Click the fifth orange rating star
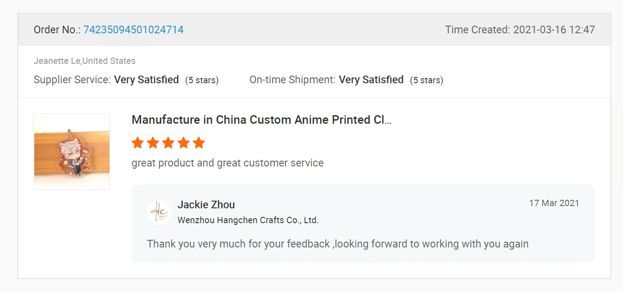The image size is (623, 292). (x=199, y=143)
